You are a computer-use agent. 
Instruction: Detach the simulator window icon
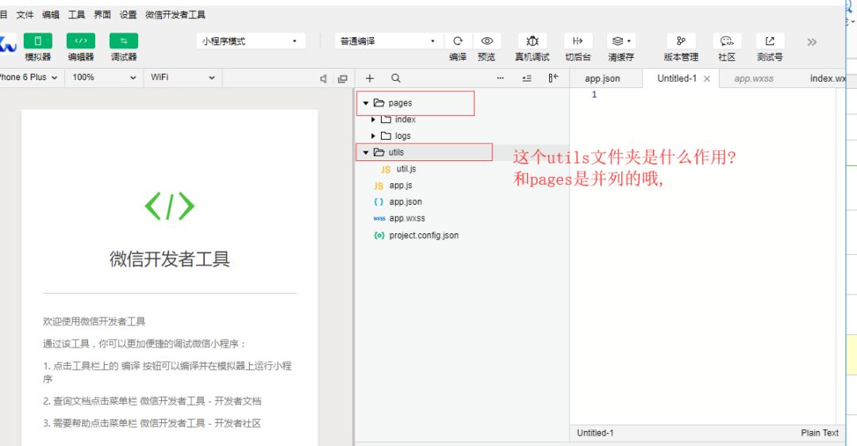(343, 79)
